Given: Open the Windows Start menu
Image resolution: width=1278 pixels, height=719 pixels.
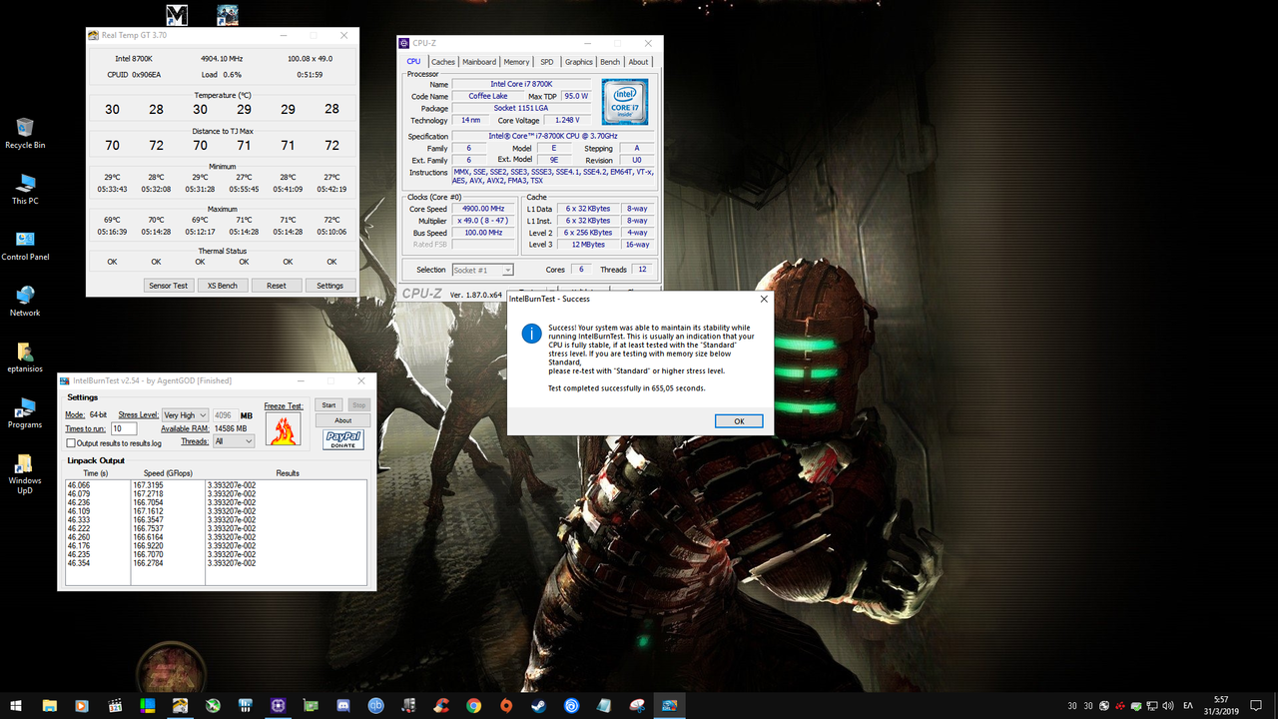Looking at the screenshot, I should tap(16, 706).
